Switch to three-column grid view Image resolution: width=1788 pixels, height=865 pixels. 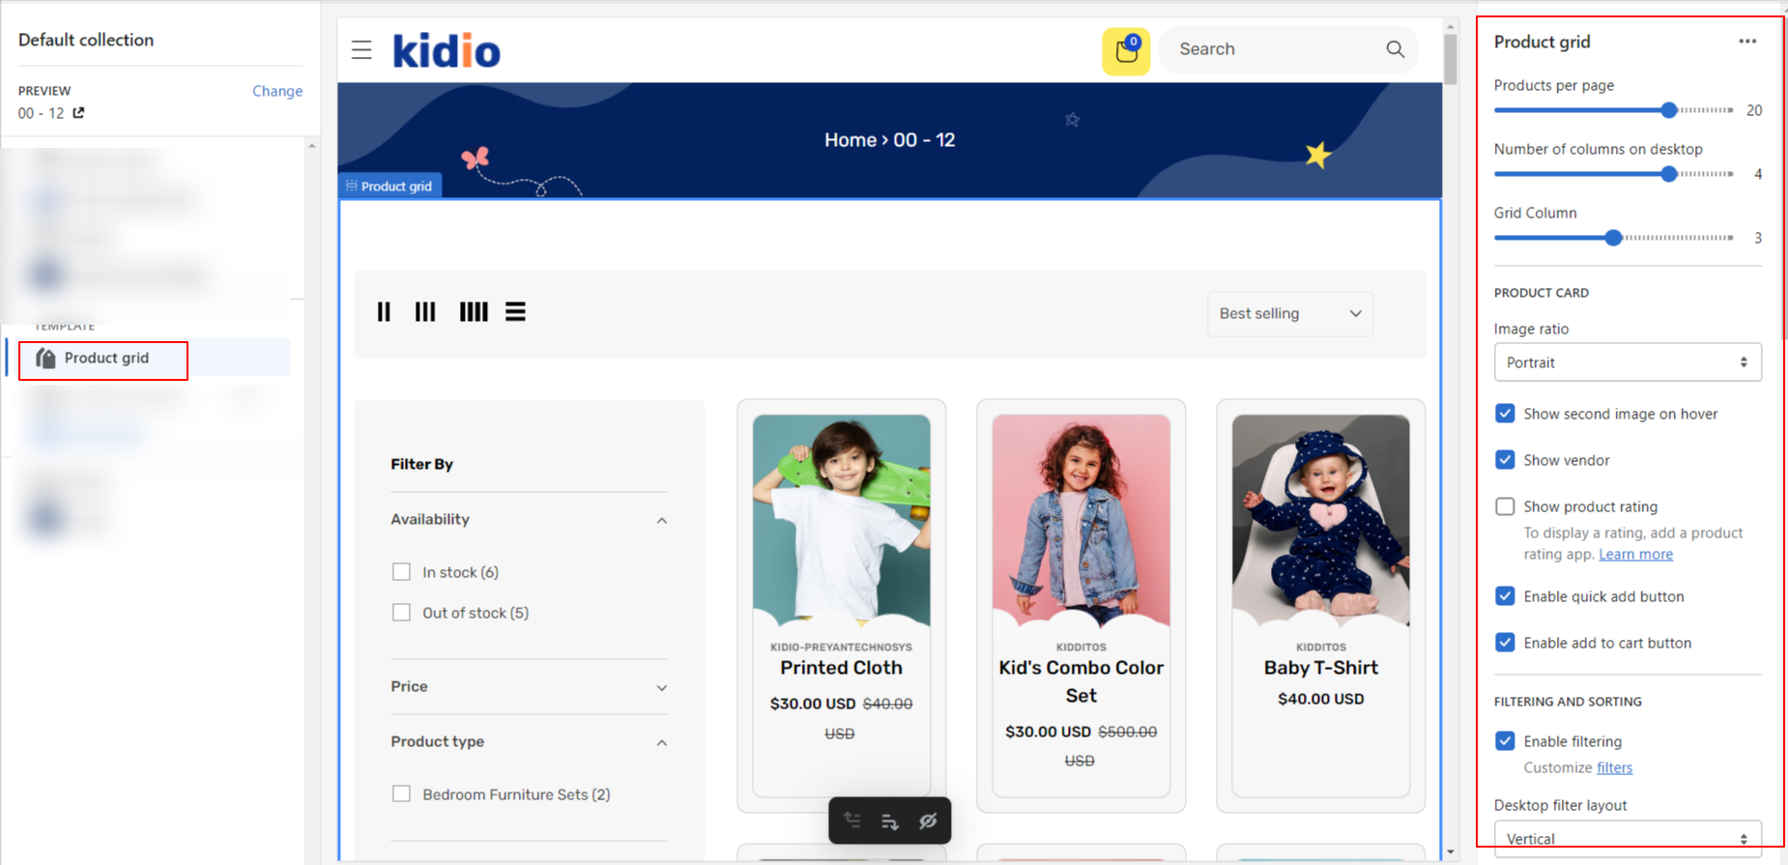click(425, 312)
